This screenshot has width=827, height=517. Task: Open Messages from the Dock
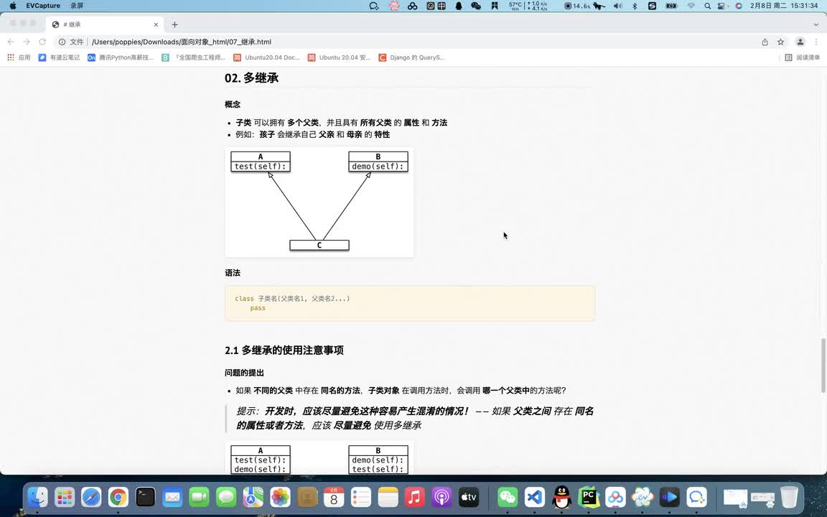coord(225,497)
